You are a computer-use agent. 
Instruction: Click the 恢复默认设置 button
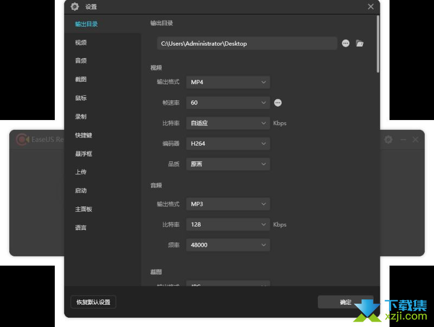[x=93, y=302]
